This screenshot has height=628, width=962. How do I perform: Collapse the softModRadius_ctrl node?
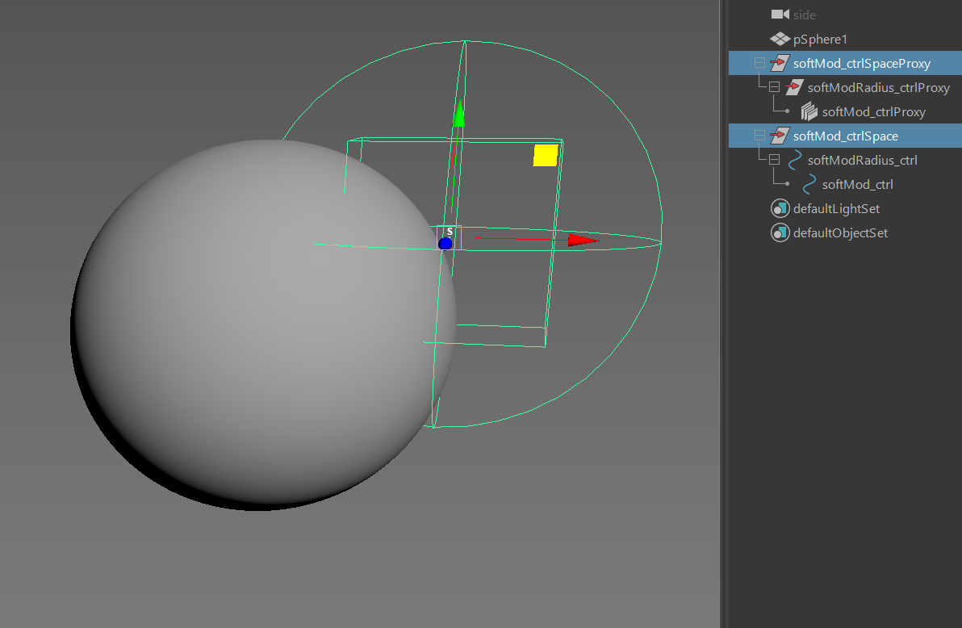[774, 160]
